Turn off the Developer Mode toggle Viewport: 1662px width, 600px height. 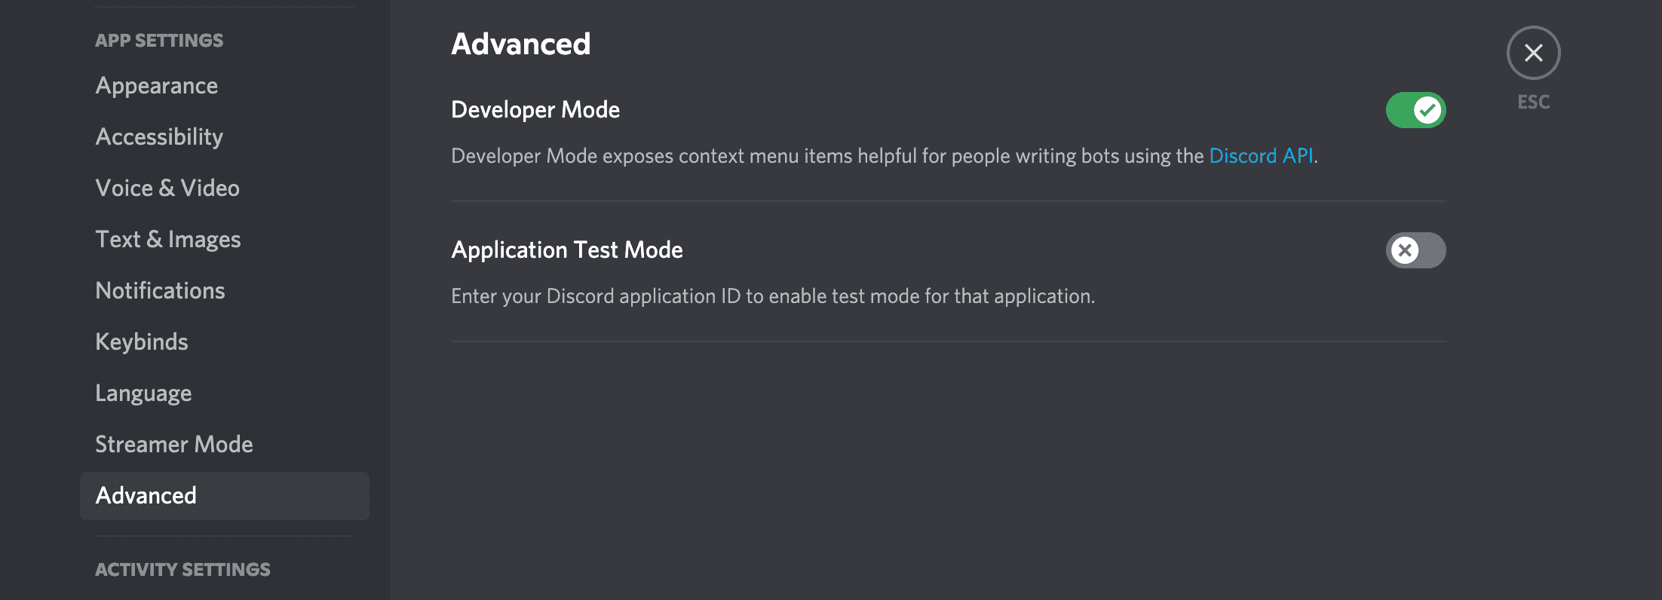pos(1415,110)
